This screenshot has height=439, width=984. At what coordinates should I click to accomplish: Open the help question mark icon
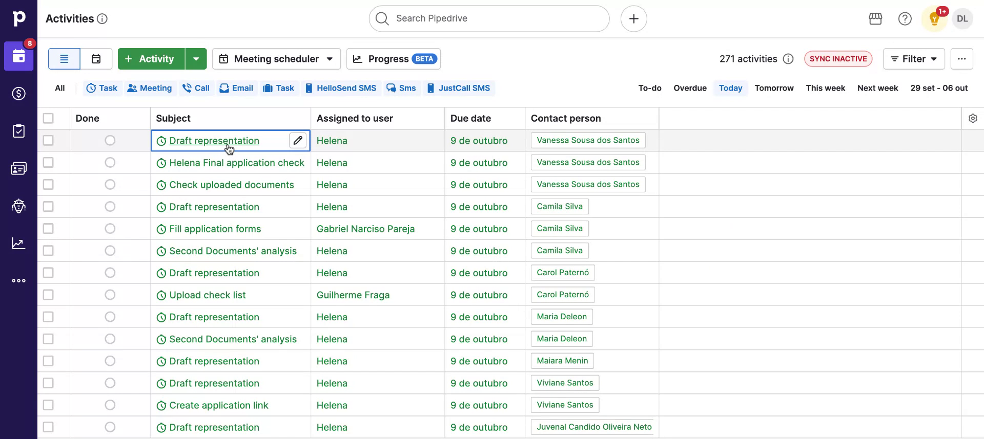pos(905,19)
